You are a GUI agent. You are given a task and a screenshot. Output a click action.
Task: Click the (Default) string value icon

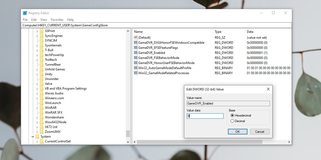(136, 38)
